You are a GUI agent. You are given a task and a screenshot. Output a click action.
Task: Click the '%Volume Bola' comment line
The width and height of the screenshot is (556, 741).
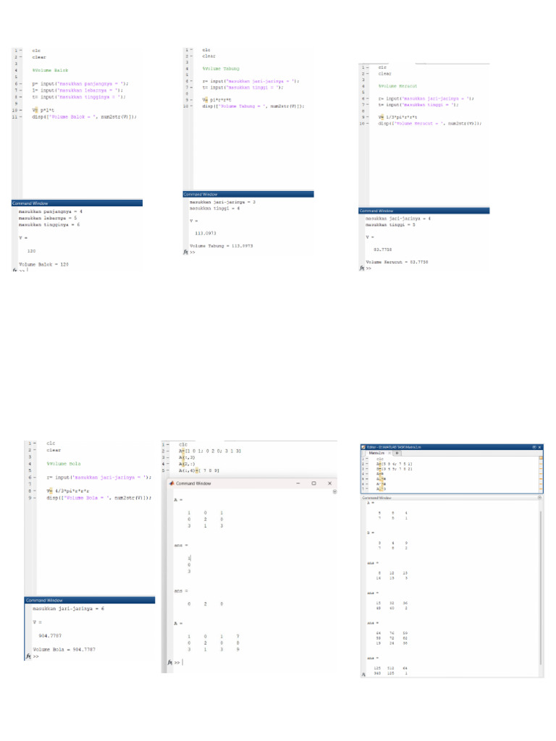pyautogui.click(x=64, y=464)
